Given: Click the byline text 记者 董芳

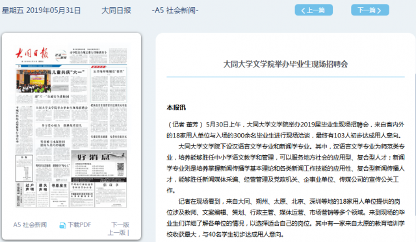Looking at the screenshot, I should click(185, 125).
